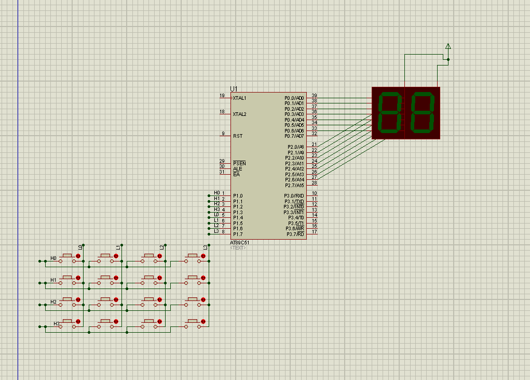This screenshot has width=530, height=380.
Task: Click pin number 39 at P0.0
Action: pyautogui.click(x=315, y=96)
